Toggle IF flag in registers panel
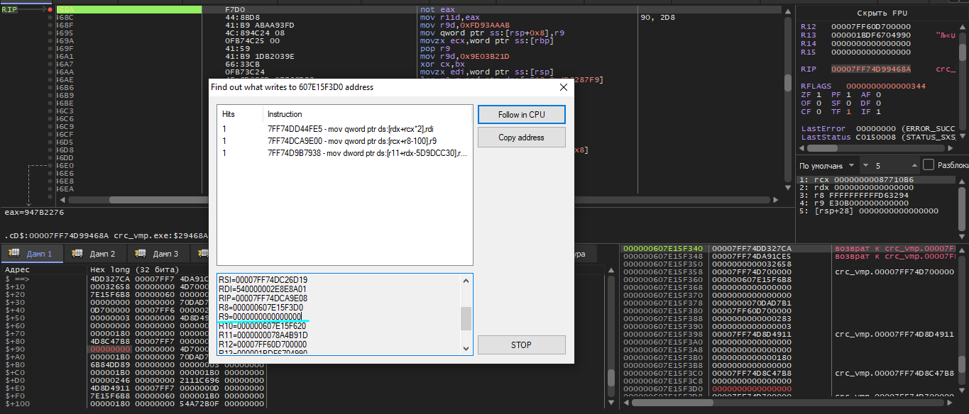This screenshot has height=414, width=969. point(870,111)
